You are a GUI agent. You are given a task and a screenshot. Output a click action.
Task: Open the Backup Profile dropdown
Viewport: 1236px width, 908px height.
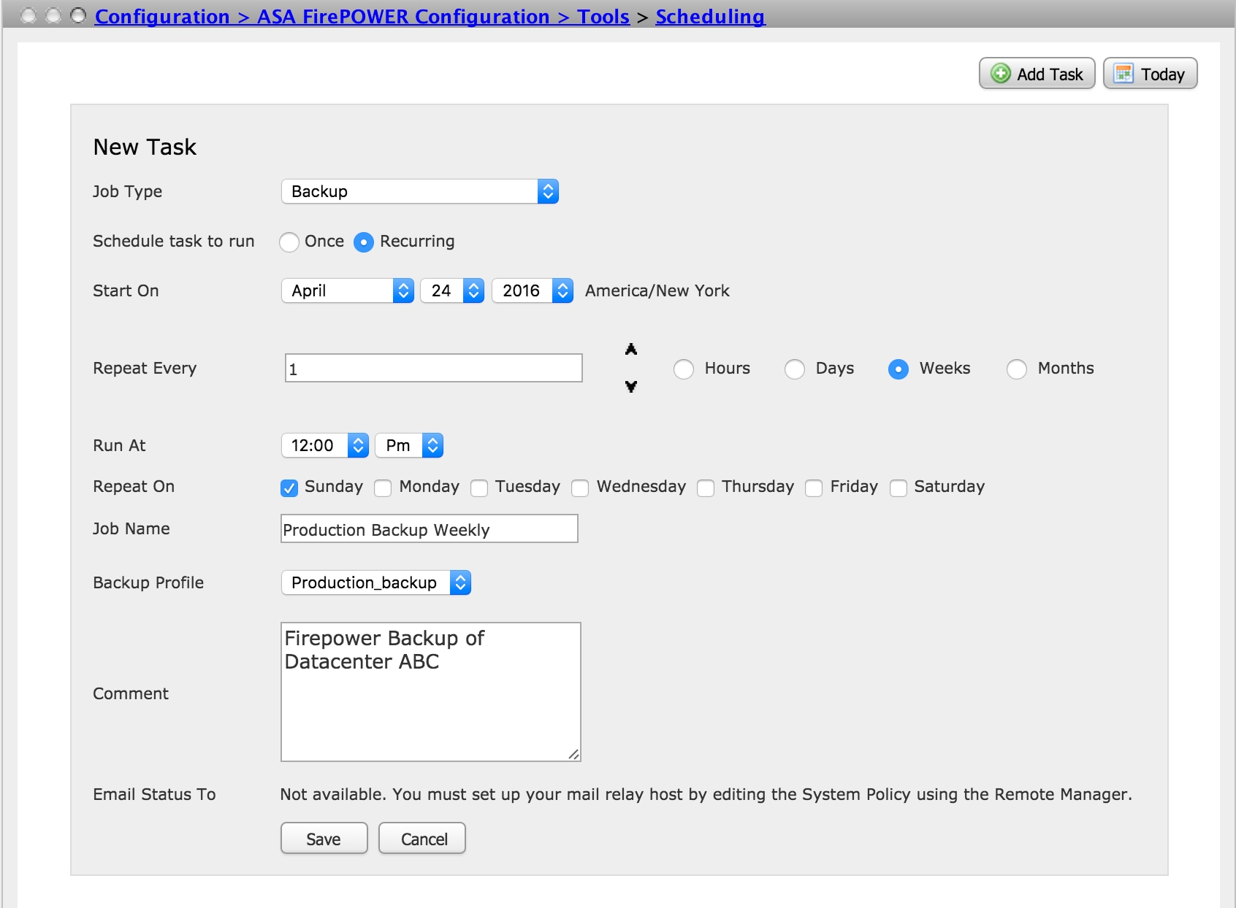tap(376, 582)
